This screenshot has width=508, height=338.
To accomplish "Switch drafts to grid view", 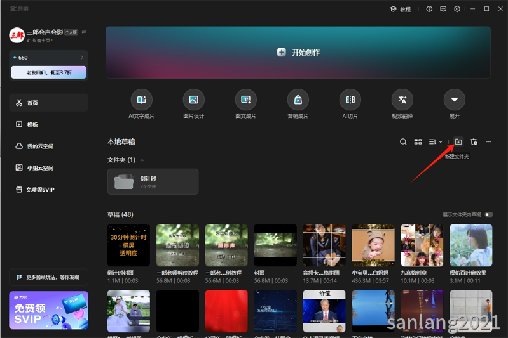I will 418,142.
